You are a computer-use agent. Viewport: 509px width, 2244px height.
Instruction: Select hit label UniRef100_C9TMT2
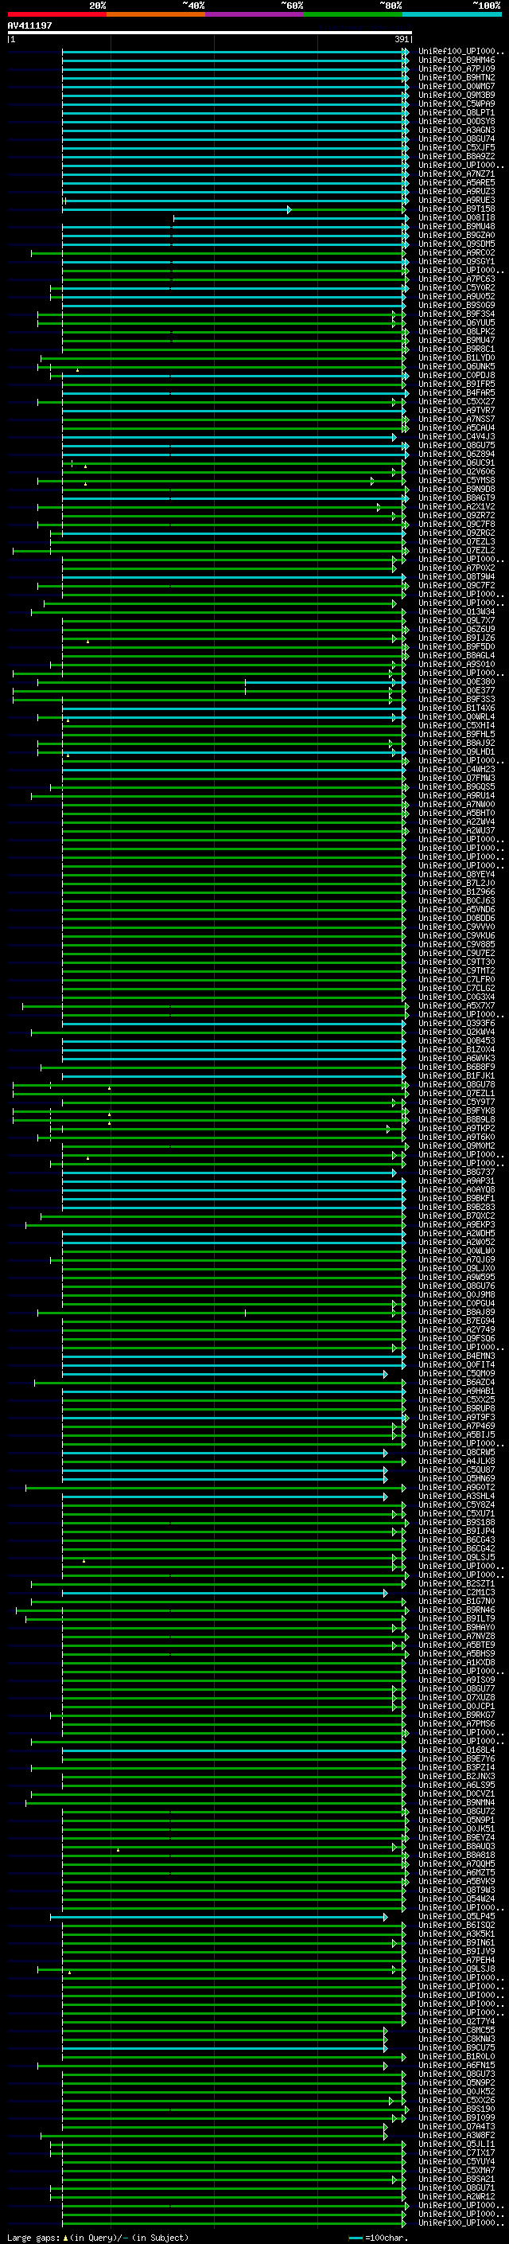click(457, 971)
